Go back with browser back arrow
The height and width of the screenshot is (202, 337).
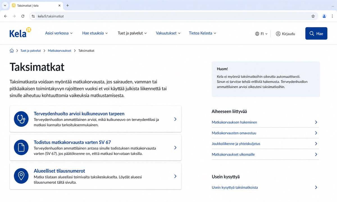[x=5, y=16]
